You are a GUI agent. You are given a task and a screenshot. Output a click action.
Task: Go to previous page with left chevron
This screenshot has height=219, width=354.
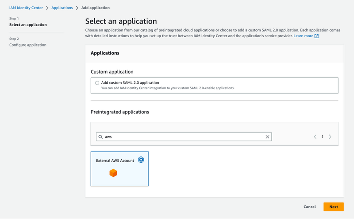(315, 137)
